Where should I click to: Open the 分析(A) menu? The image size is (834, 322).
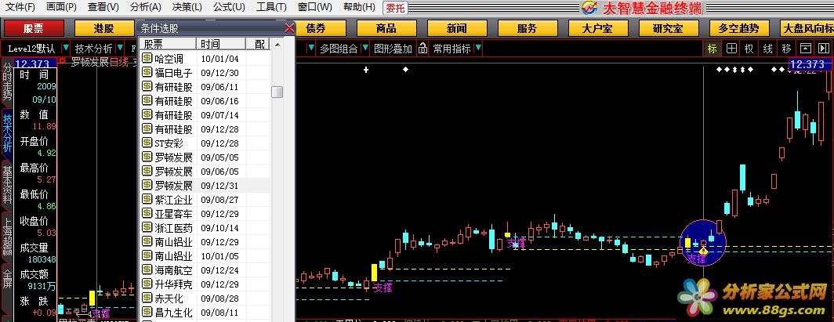145,7
